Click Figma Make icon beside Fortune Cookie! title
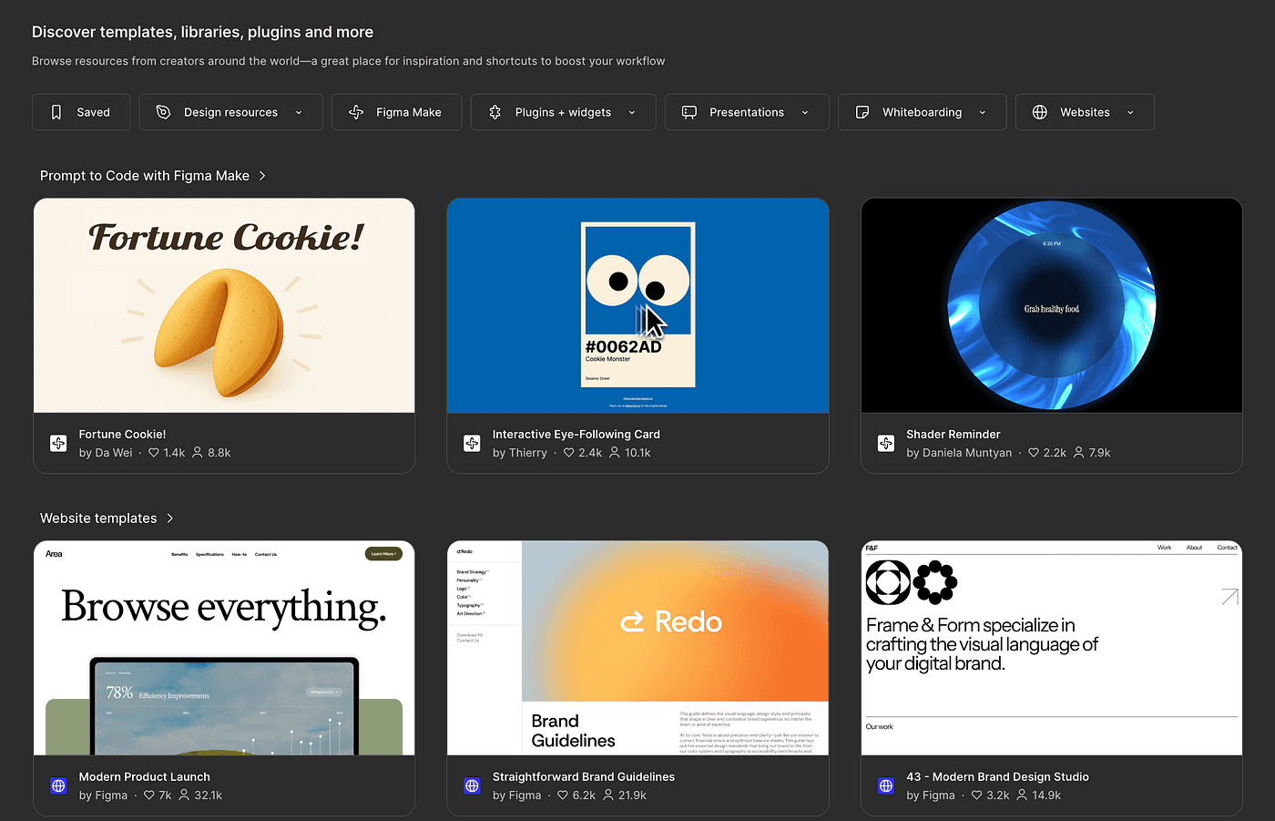This screenshot has height=821, width=1275. (58, 444)
